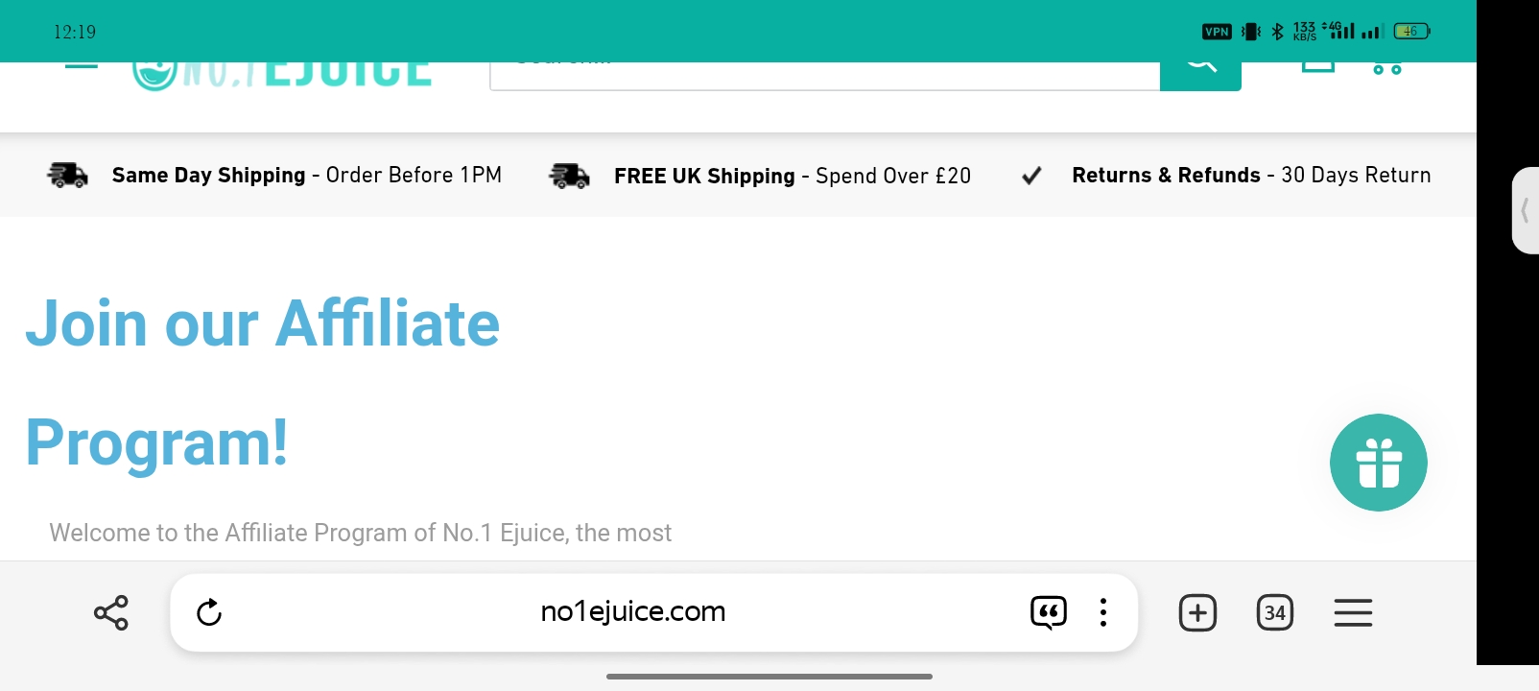
Task: Expand the side panel edge handle
Action: pyautogui.click(x=1525, y=210)
